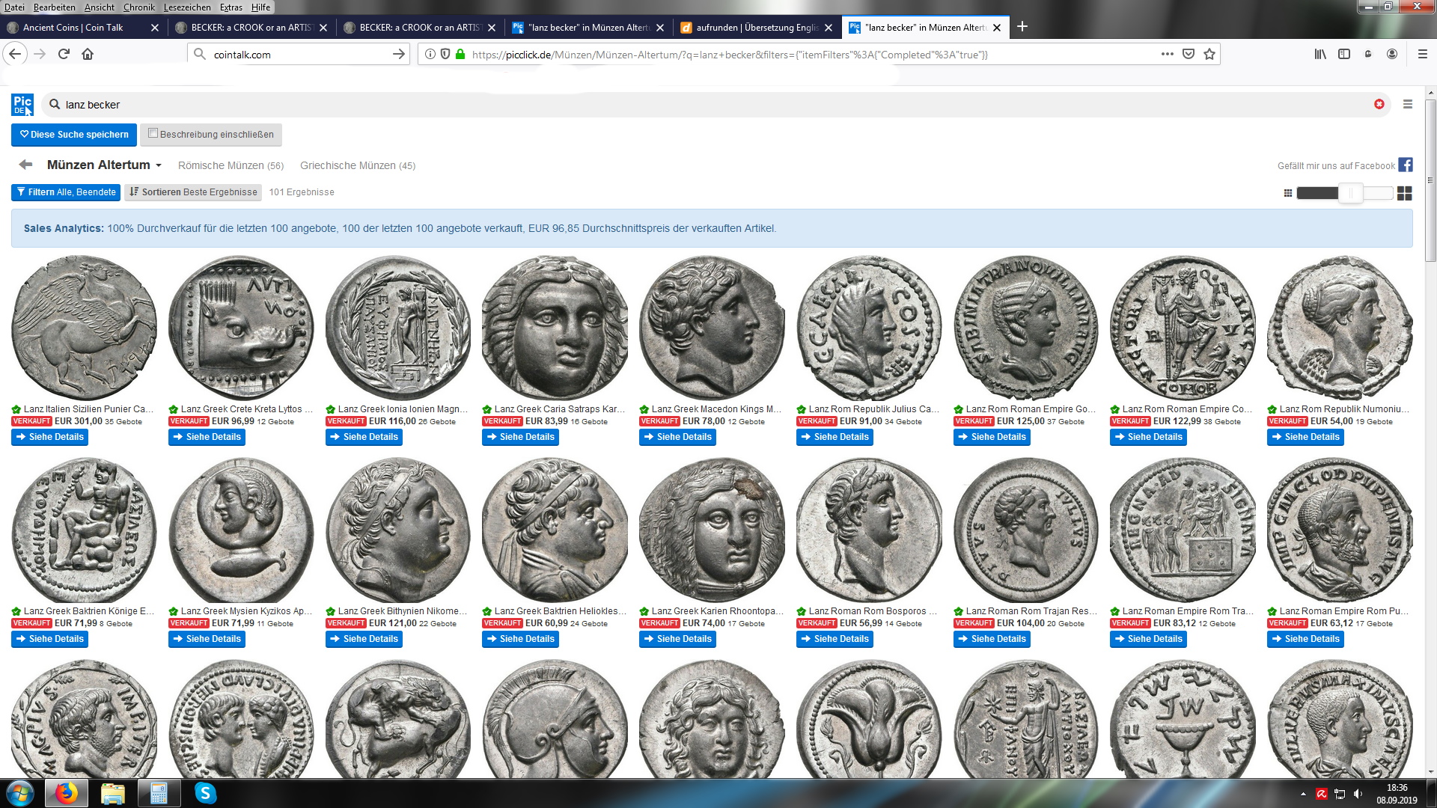Viewport: 1437px width, 808px height.
Task: Click Diese Suche speichern button
Action: 74,135
